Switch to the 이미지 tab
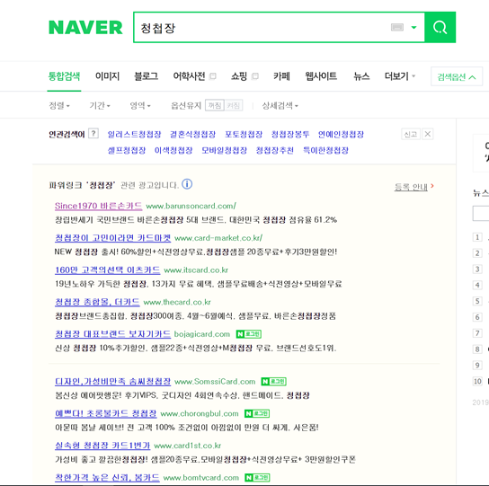The height and width of the screenshot is (486, 489). (x=107, y=76)
